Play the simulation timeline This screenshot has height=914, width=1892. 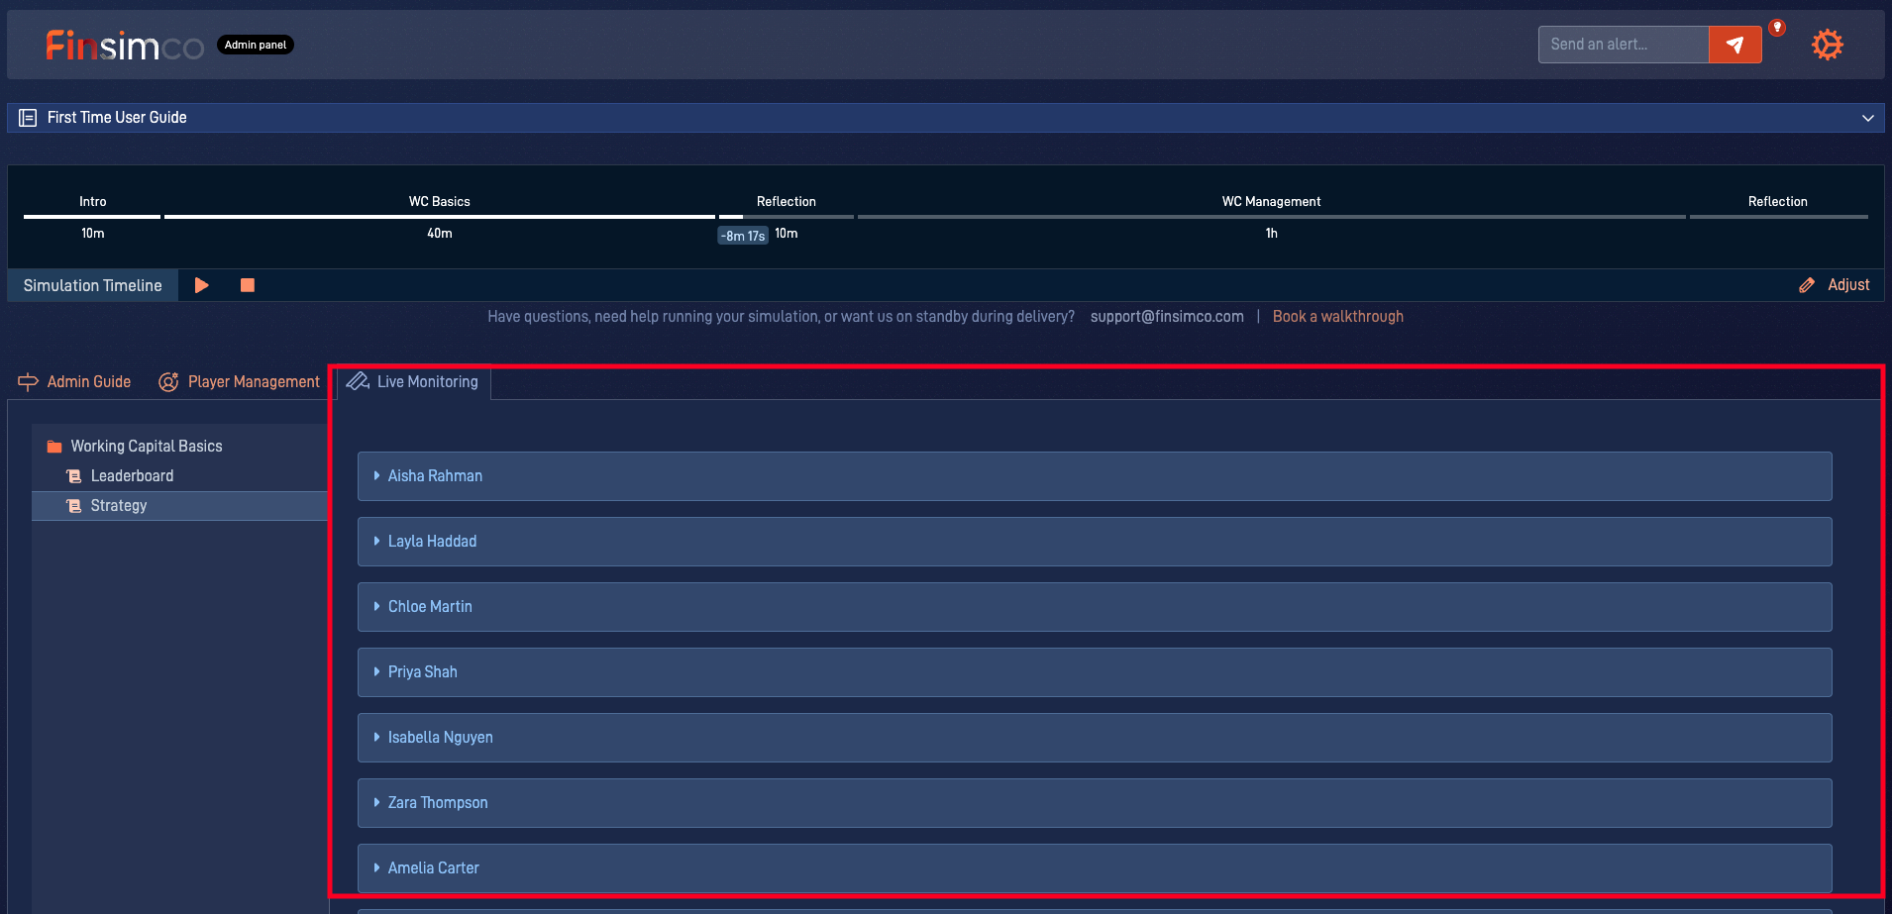(202, 285)
